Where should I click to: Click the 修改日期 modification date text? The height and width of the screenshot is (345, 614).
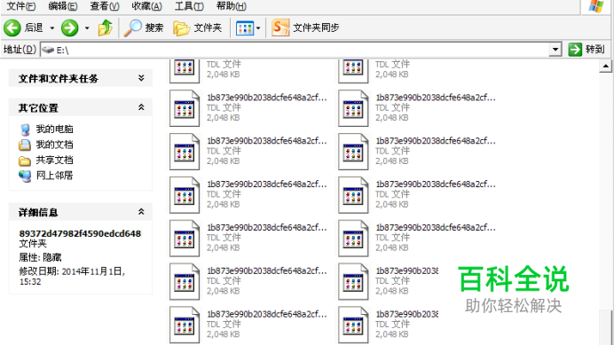(x=72, y=276)
